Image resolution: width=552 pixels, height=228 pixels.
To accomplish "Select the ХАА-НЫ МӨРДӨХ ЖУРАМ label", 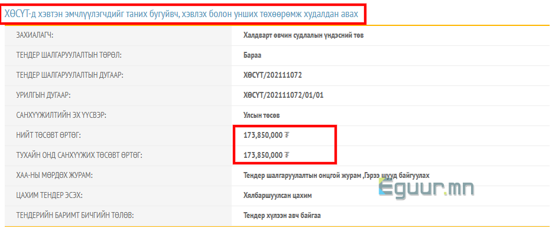I will [x=54, y=176].
